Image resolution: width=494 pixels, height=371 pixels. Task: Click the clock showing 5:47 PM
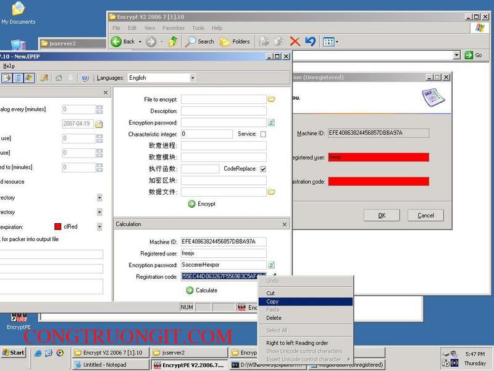pos(475,354)
